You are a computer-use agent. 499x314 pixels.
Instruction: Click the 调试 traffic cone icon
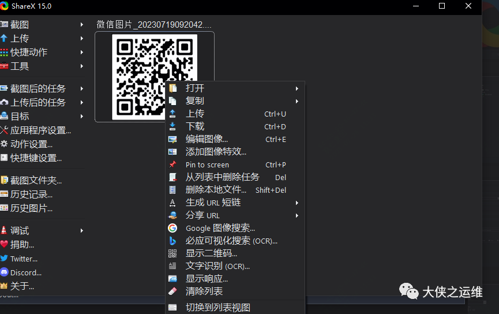click(x=4, y=230)
